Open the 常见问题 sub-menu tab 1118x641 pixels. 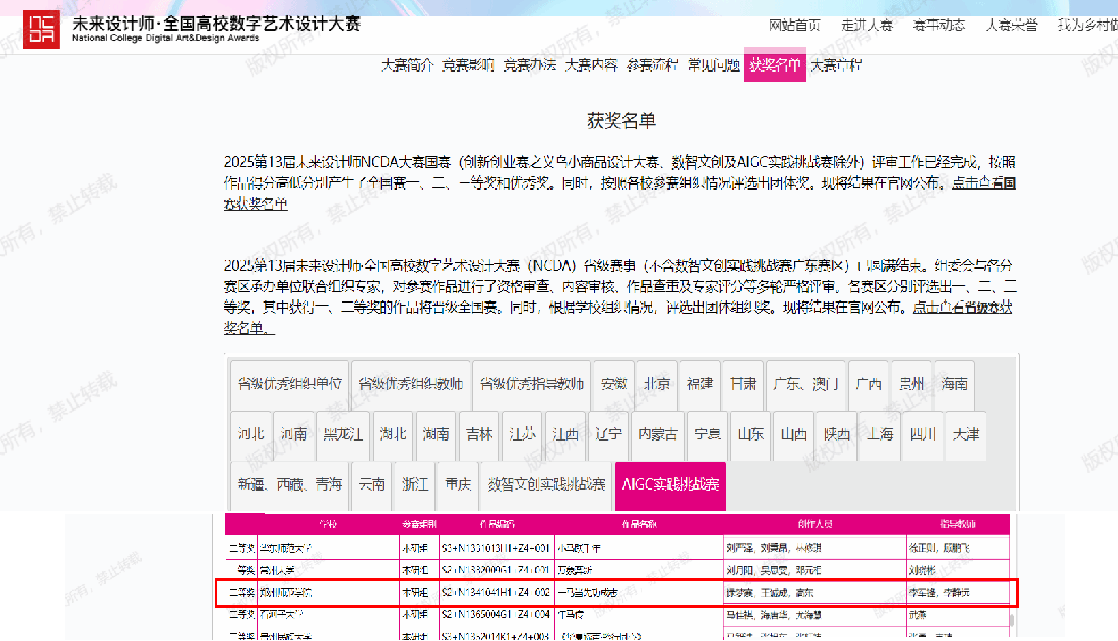click(713, 65)
